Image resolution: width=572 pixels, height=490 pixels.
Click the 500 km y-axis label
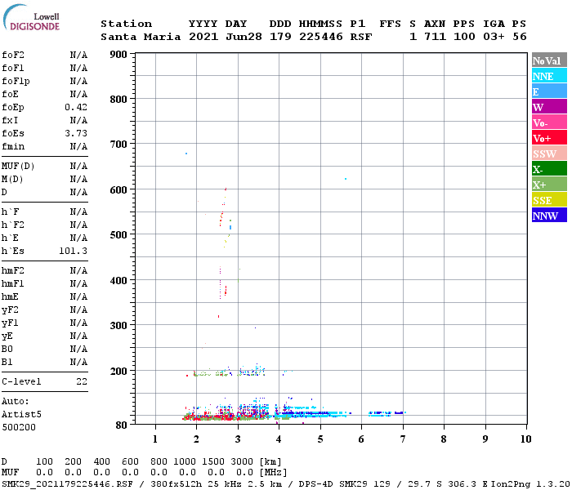(118, 235)
